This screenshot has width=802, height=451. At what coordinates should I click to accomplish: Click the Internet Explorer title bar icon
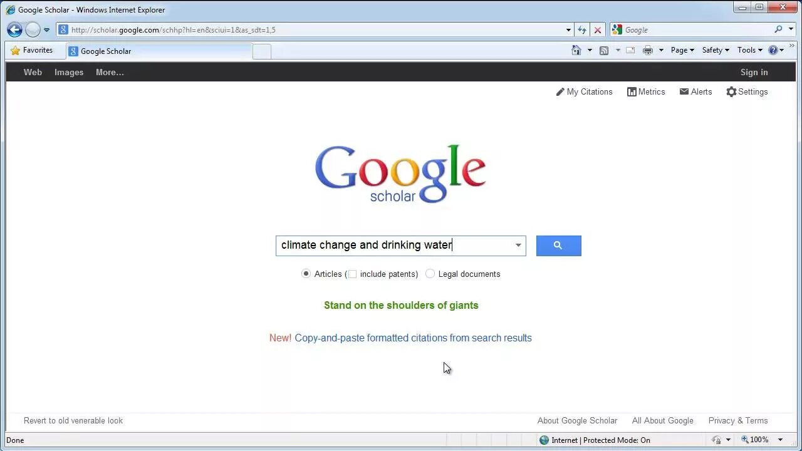tap(11, 9)
